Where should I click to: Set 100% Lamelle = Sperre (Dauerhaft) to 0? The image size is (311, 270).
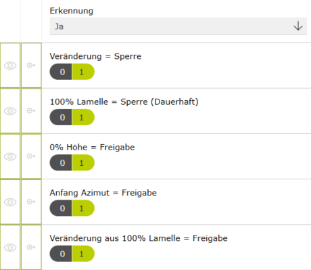click(x=61, y=117)
